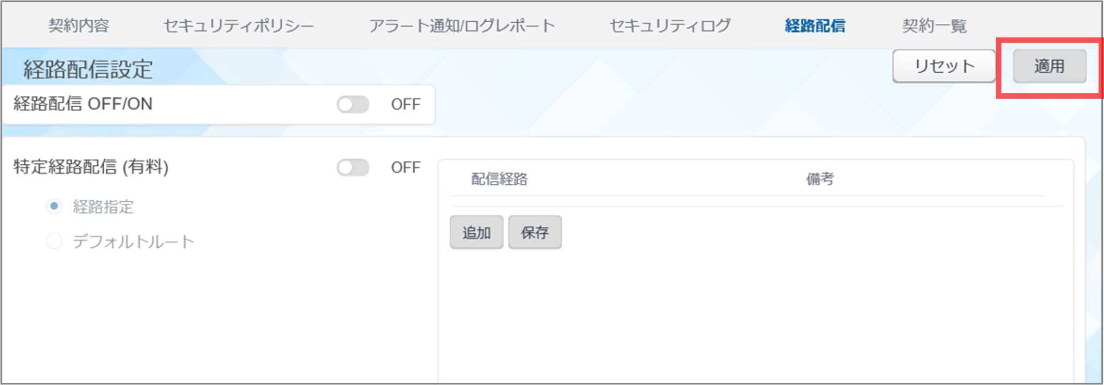Click the 経路配信設定 page heading
Viewport: 1104px width, 385px height.
pyautogui.click(x=88, y=69)
